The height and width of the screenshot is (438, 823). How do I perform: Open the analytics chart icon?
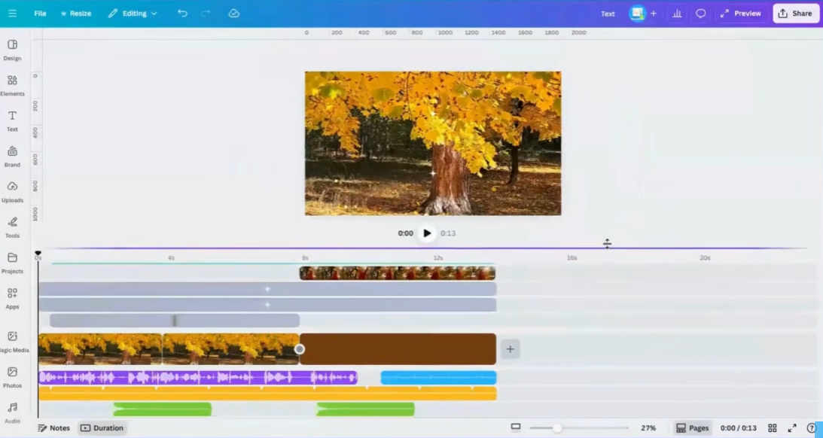pyautogui.click(x=677, y=14)
